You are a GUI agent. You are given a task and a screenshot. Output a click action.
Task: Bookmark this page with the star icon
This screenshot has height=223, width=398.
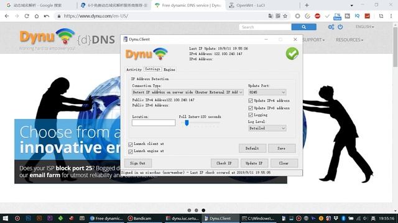tap(285, 16)
